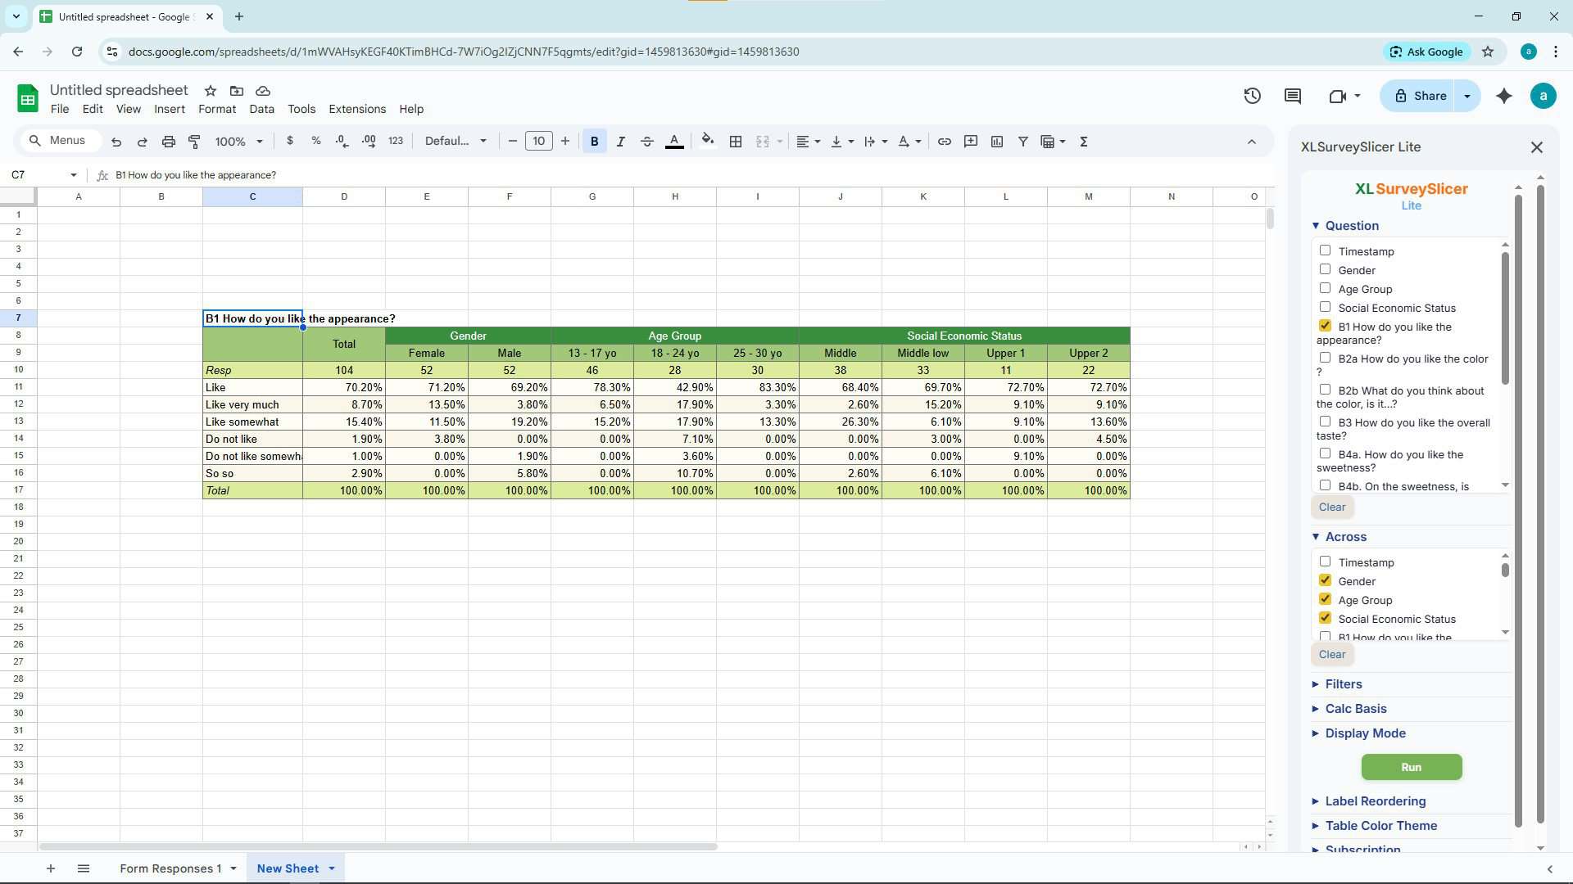The image size is (1573, 884).
Task: Add a new sheet plus icon
Action: click(x=51, y=868)
